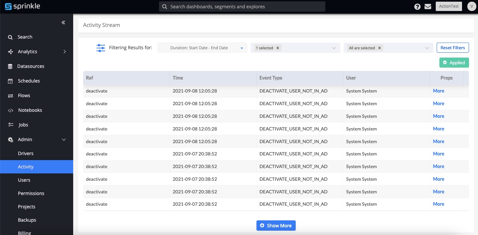Collapse the sidebar with double-chevron icon

coord(63,23)
